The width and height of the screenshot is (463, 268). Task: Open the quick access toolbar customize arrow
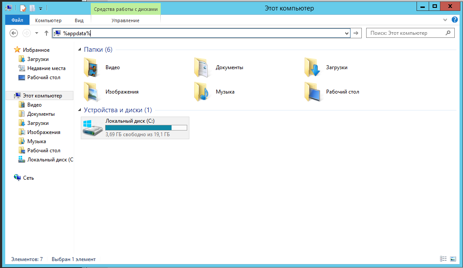[x=40, y=9]
